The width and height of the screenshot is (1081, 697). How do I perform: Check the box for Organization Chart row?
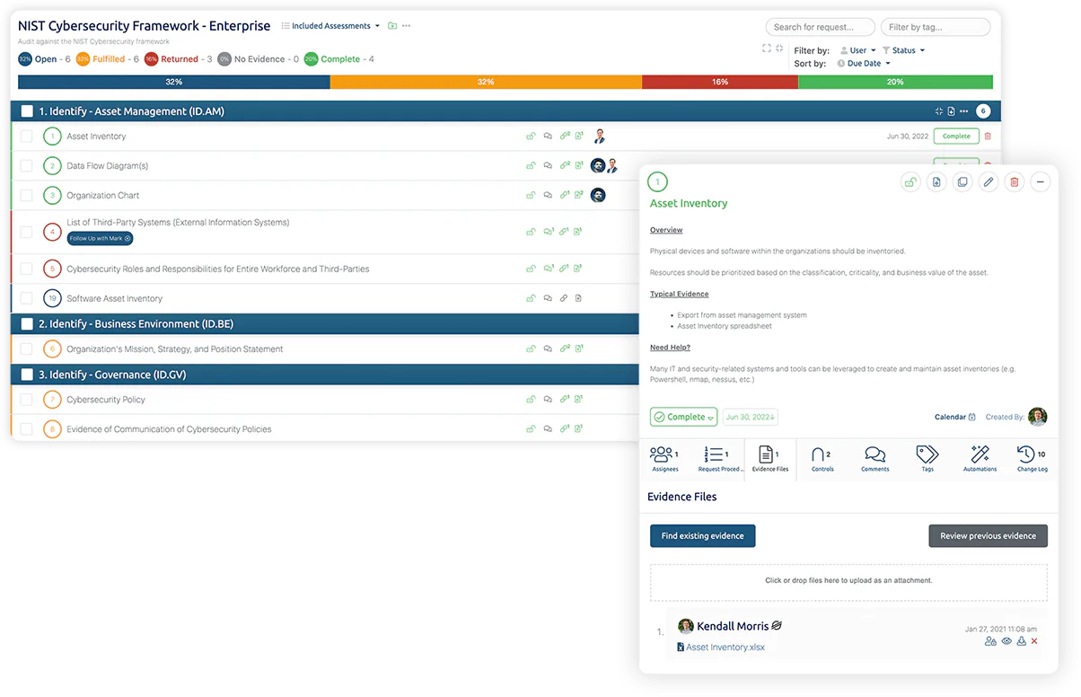tap(26, 195)
